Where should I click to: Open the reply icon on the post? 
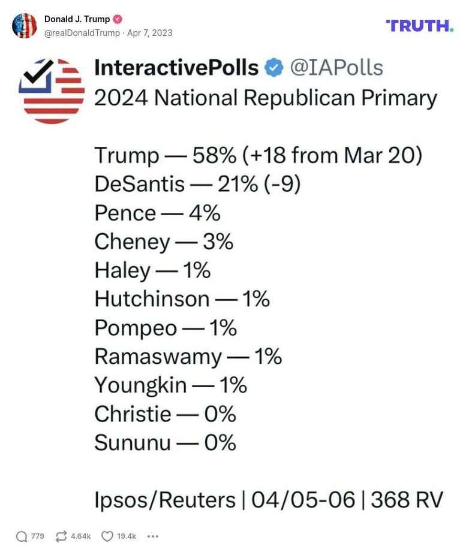[x=22, y=536]
